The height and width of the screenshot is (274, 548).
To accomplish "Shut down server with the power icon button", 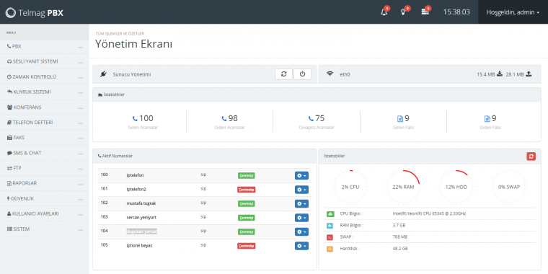I will pyautogui.click(x=302, y=74).
